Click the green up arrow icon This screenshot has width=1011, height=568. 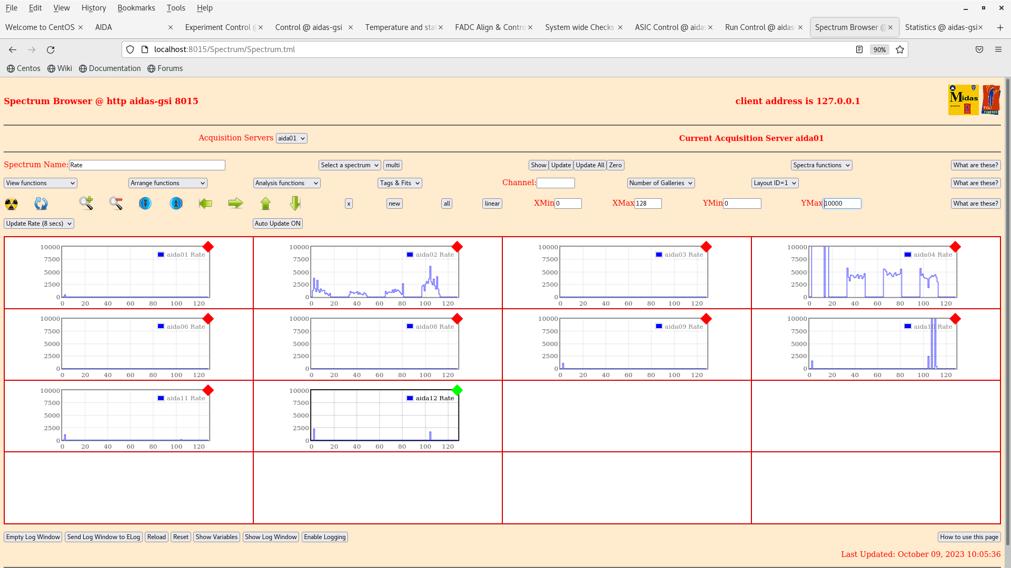pyautogui.click(x=265, y=203)
